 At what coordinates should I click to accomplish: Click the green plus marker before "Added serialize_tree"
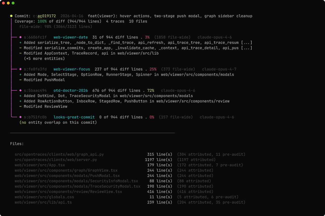[x=20, y=42]
